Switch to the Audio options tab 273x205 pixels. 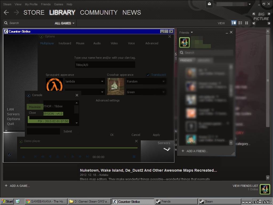pyautogui.click(x=97, y=43)
